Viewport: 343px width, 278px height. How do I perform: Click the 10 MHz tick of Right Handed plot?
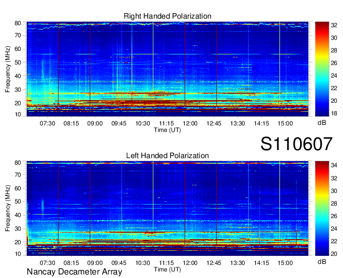pos(18,114)
